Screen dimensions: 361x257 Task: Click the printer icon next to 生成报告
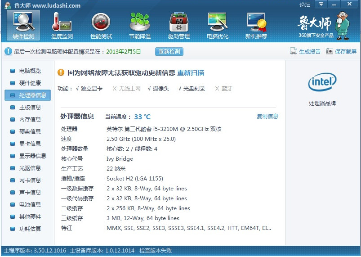click(x=293, y=51)
